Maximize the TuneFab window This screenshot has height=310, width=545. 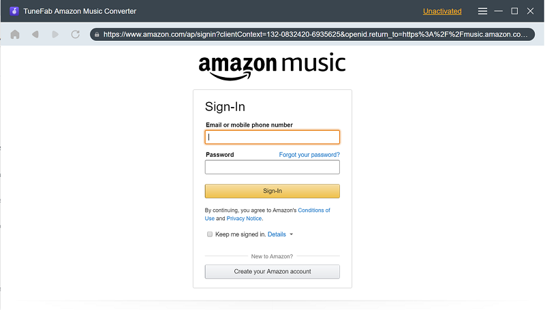click(x=514, y=11)
